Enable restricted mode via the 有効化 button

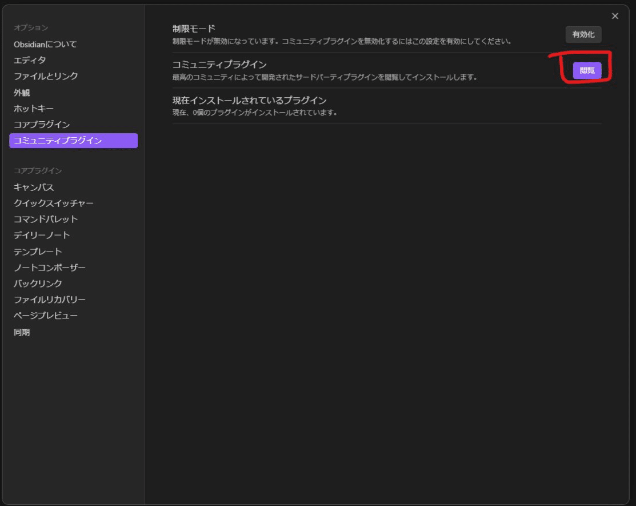[583, 34]
